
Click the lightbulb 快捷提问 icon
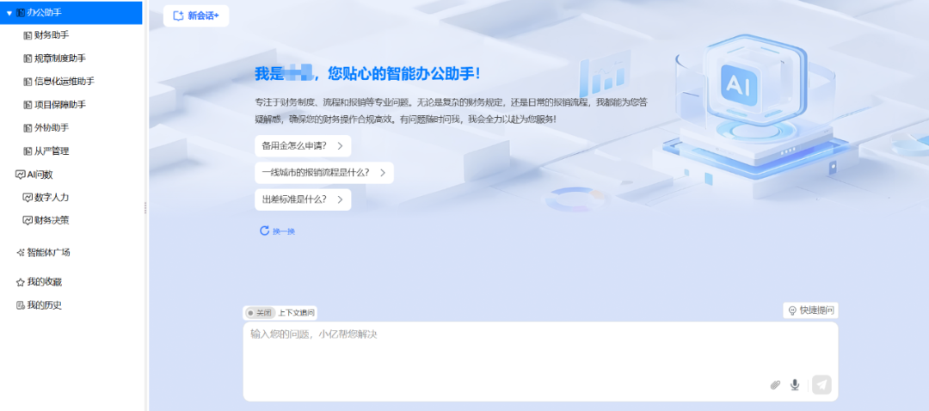pos(792,310)
